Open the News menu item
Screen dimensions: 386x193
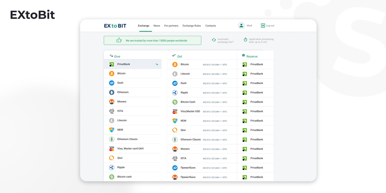(157, 26)
